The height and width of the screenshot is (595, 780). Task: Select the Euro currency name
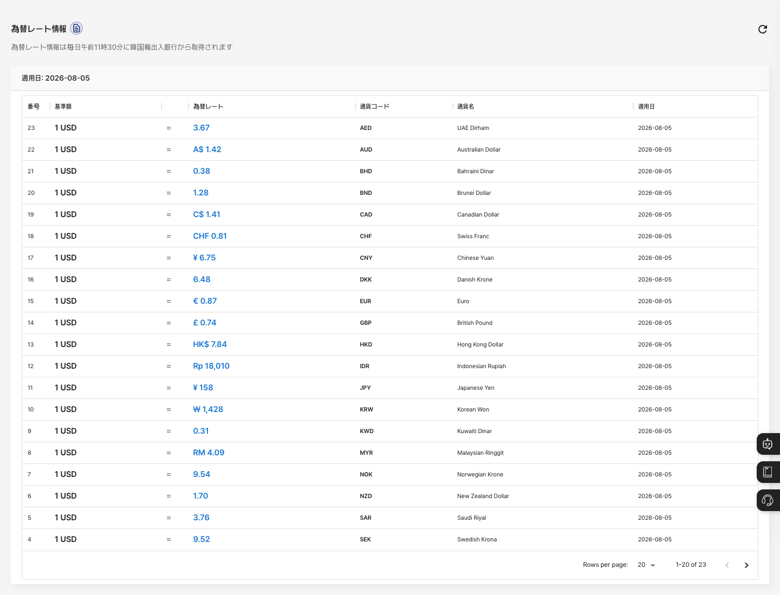[x=463, y=302]
